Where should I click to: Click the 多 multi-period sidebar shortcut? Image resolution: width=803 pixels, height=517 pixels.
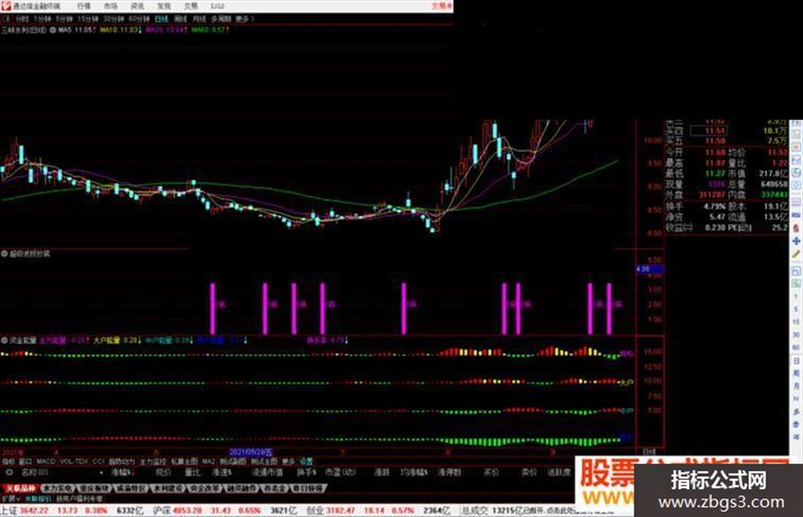(796, 412)
